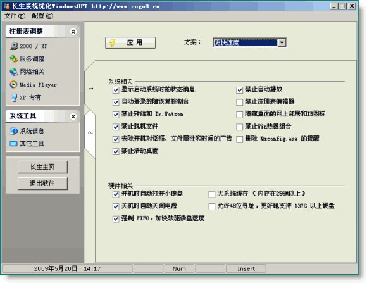Uncheck 禁止自动播放
Image resolution: width=367 pixels, height=283 pixels.
point(239,90)
